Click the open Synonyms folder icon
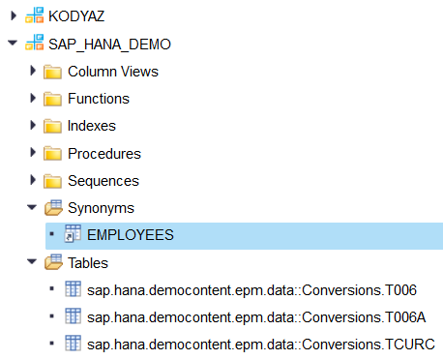Screen dimensions: 443x360 [53, 207]
